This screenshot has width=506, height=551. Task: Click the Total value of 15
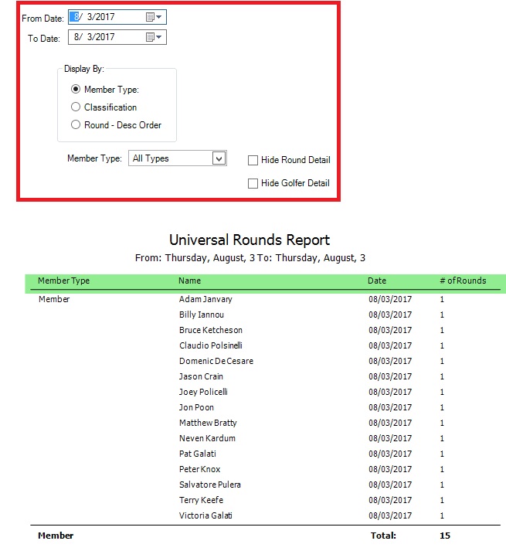444,536
